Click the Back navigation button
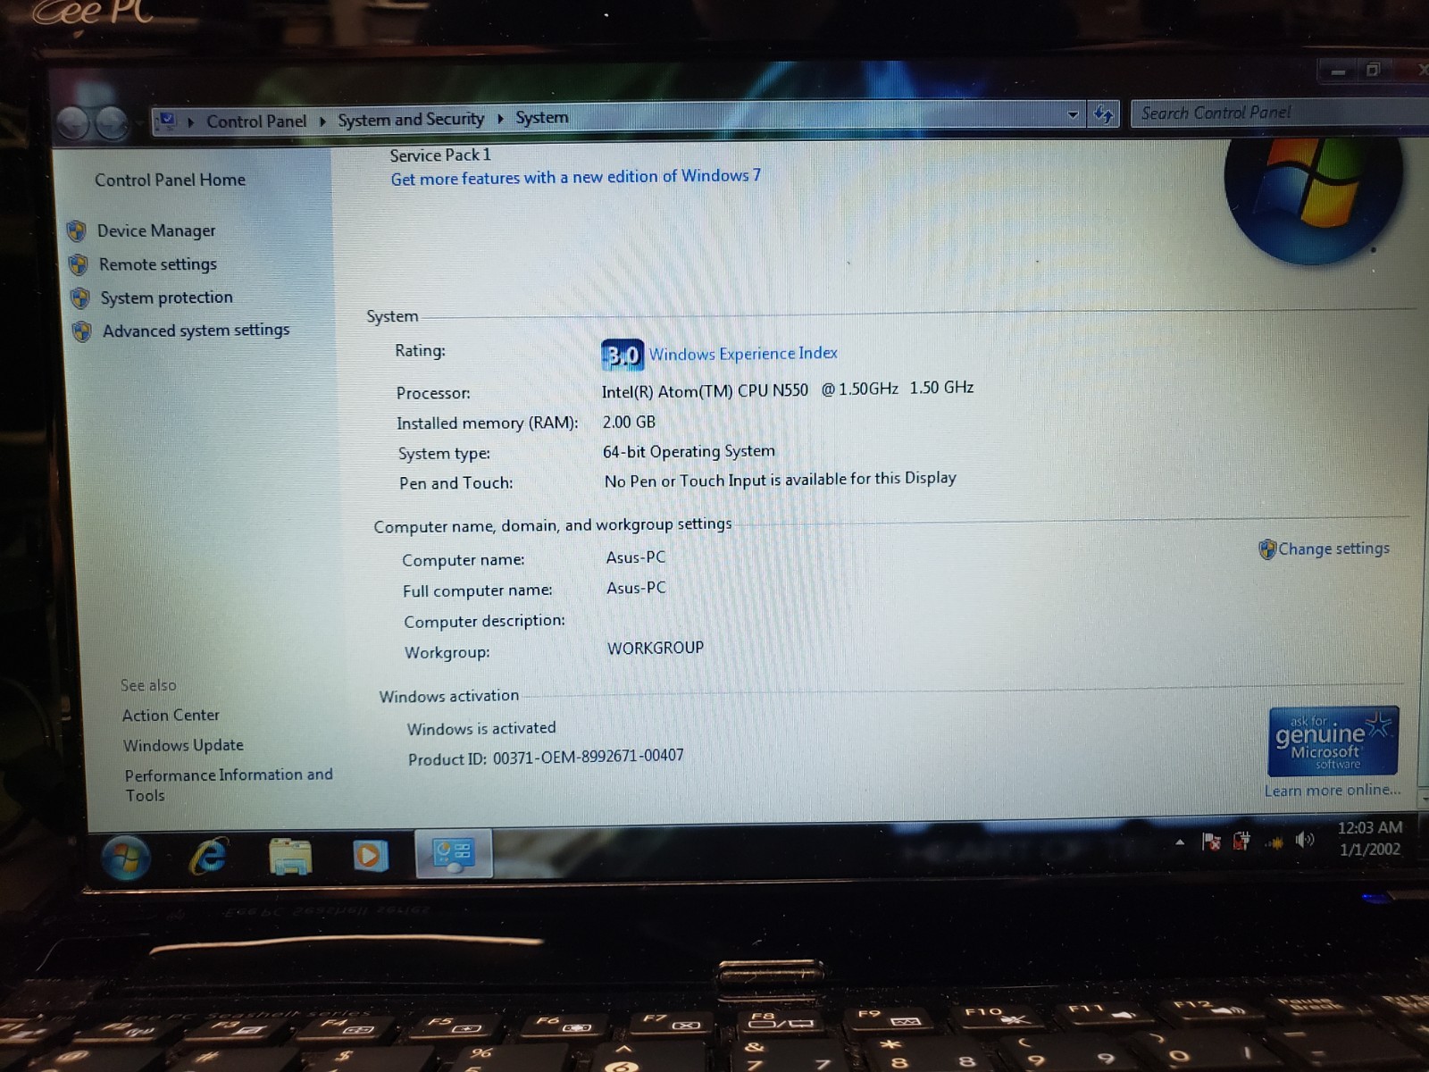 pyautogui.click(x=74, y=123)
